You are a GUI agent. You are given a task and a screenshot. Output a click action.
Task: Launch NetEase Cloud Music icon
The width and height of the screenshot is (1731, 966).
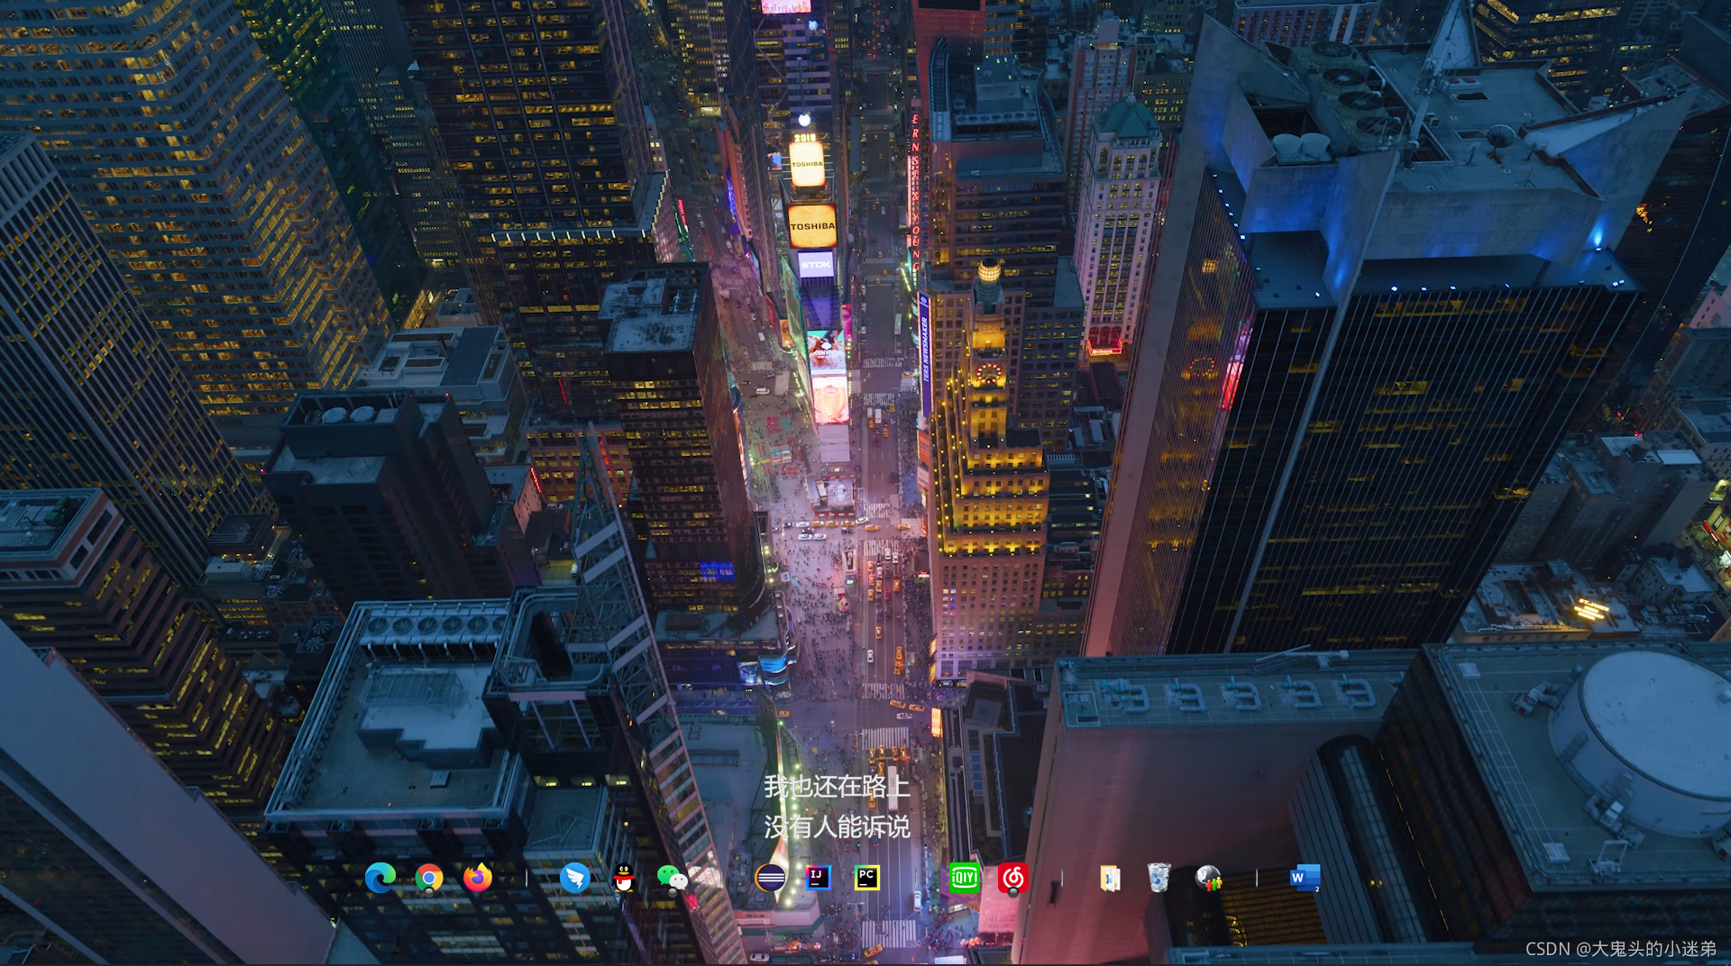(1013, 878)
